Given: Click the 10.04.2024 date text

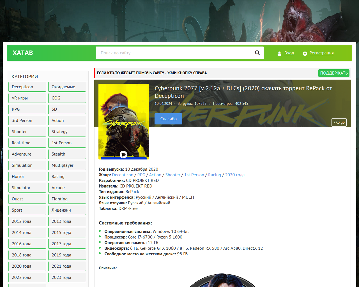Looking at the screenshot, I should click(163, 104).
